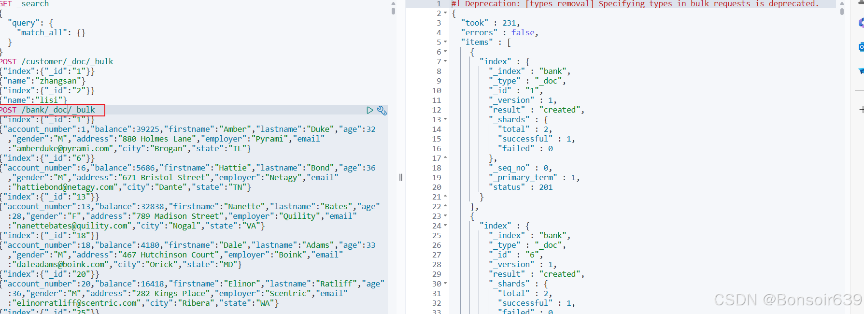
Task: Place cursor on "GET _search" line
Action: coord(25,4)
